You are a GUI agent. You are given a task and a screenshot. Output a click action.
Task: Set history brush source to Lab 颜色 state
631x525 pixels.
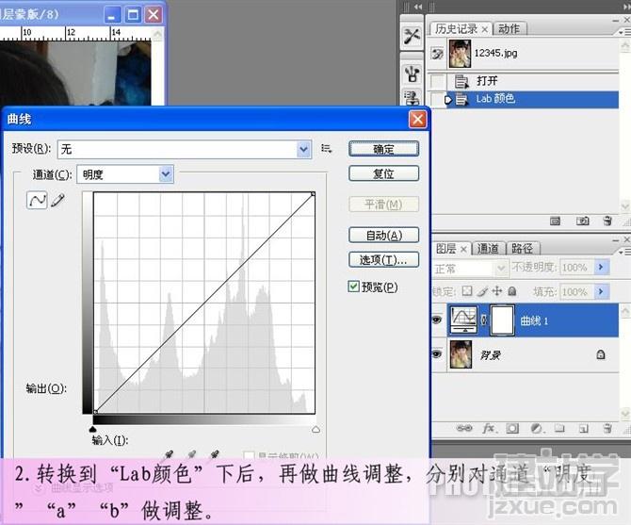[x=437, y=99]
